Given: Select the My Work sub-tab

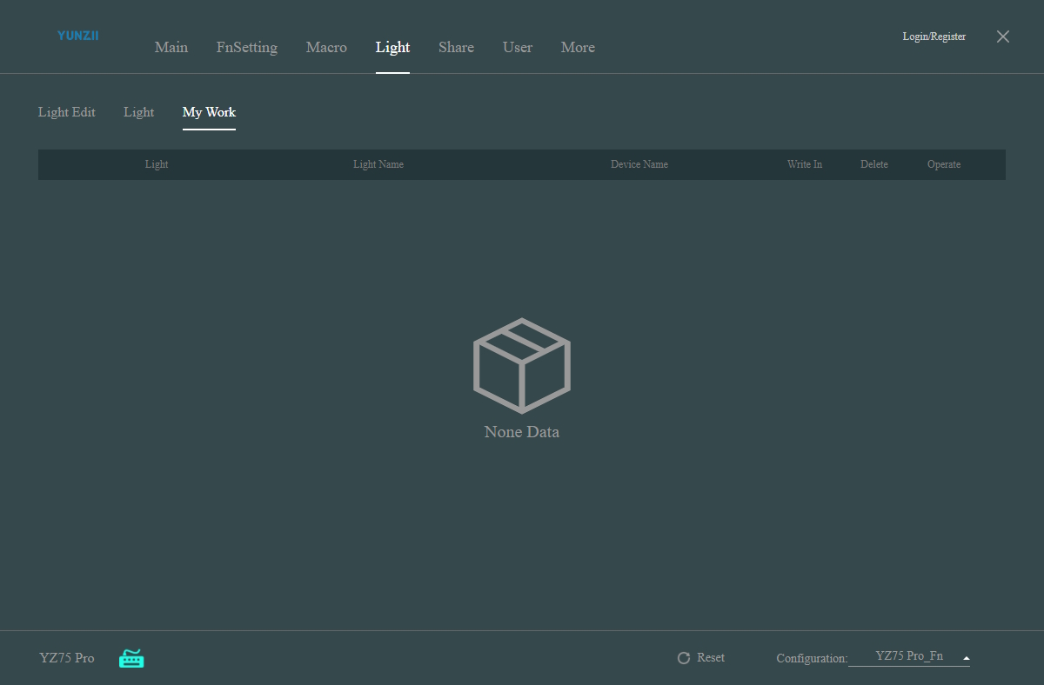Looking at the screenshot, I should click(209, 112).
